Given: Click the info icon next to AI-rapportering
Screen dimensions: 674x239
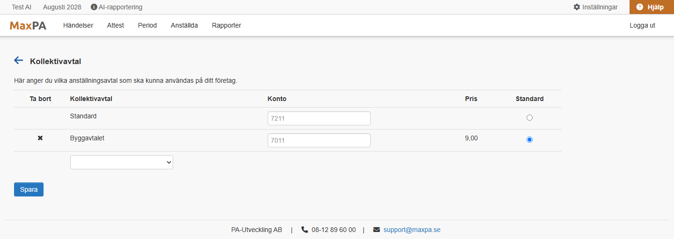Looking at the screenshot, I should pyautogui.click(x=94, y=7).
